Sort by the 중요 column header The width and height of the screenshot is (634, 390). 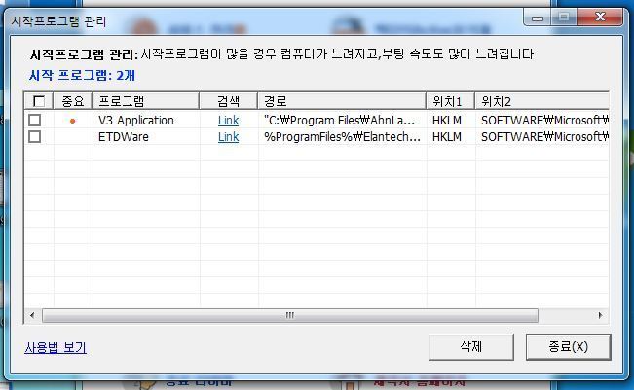73,101
